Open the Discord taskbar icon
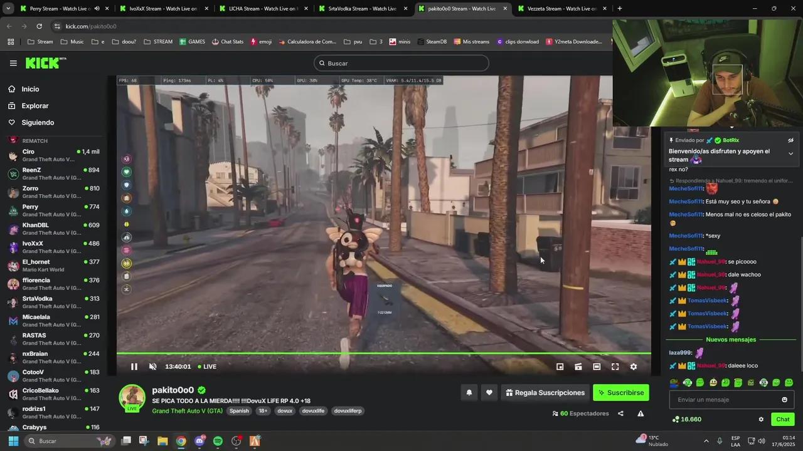 point(199,441)
